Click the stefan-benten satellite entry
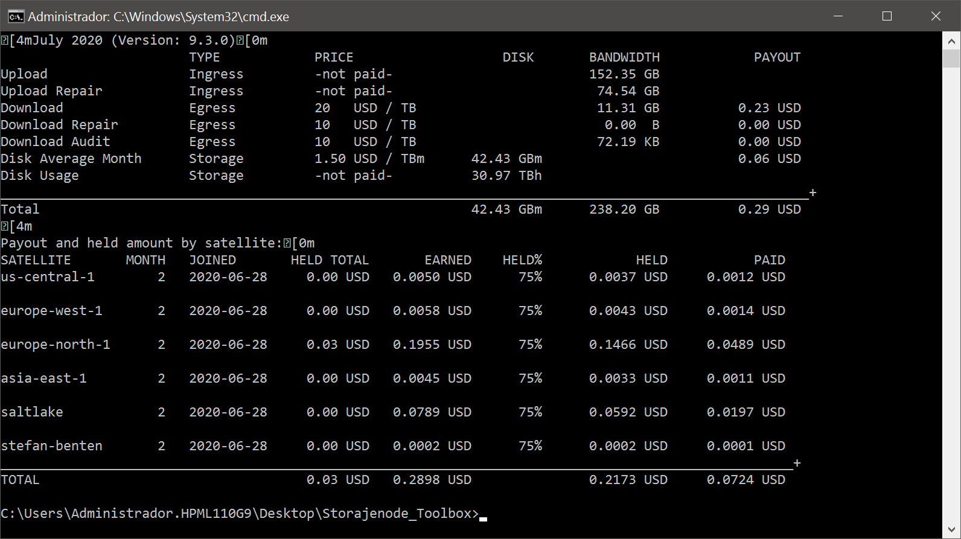Image resolution: width=961 pixels, height=539 pixels. (52, 446)
